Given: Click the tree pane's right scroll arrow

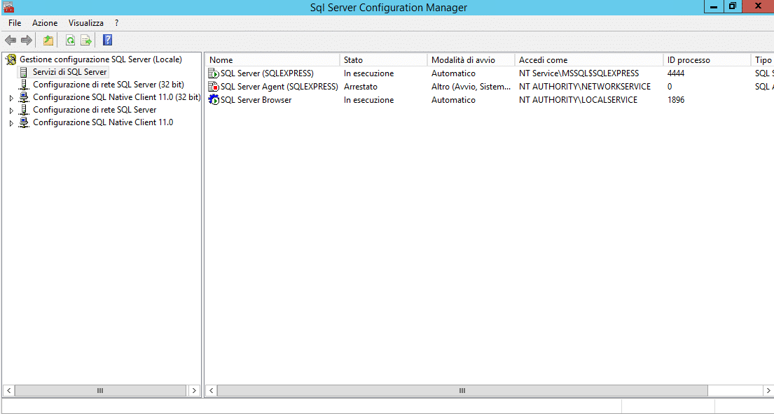Looking at the screenshot, I should pyautogui.click(x=194, y=391).
